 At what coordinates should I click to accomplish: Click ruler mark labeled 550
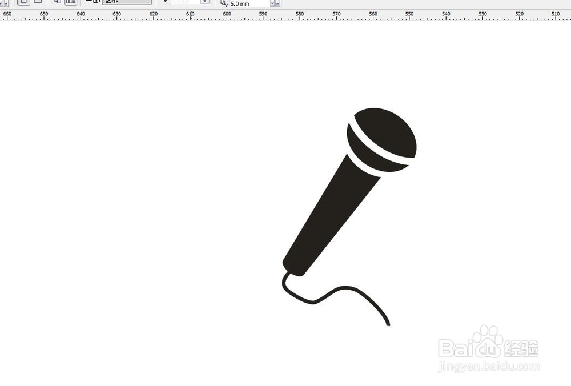[x=409, y=14]
